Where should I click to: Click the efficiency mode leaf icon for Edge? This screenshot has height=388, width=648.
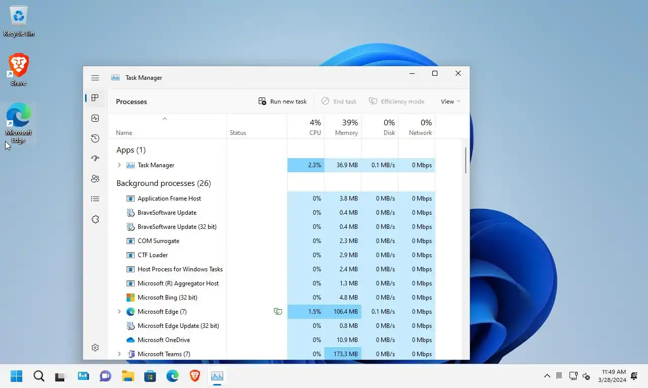pos(277,312)
